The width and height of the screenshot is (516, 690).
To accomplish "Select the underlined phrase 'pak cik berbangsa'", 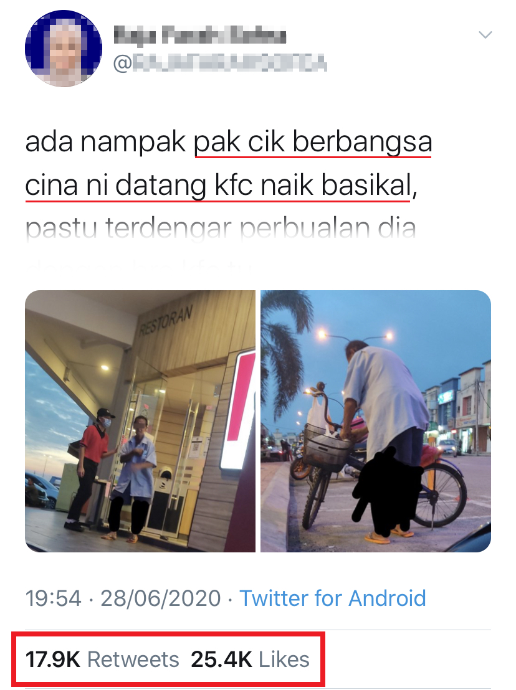I will pos(313,143).
